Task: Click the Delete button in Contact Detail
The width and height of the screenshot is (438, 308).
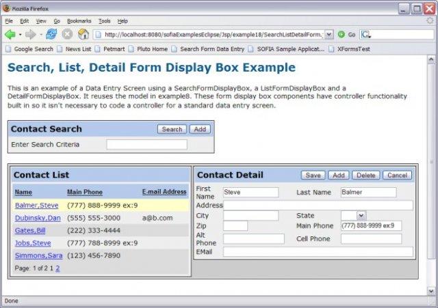Action: click(x=366, y=176)
